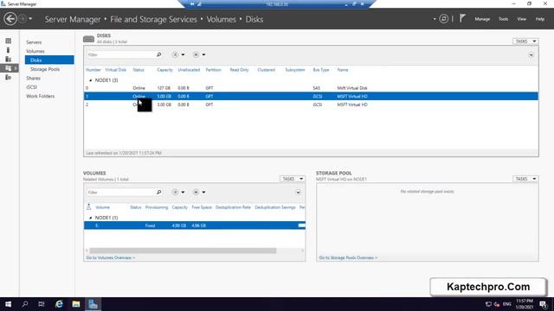Sort volumes by Provisioning column
Viewport: 554px width, 311px height.
(x=157, y=207)
